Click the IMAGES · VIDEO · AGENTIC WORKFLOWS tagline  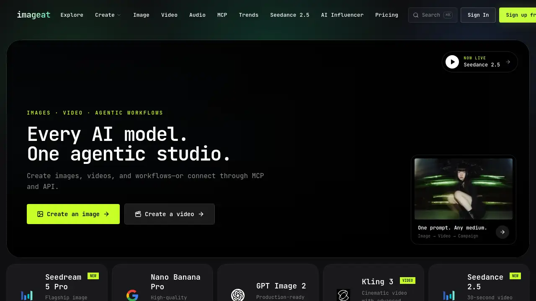tap(95, 113)
